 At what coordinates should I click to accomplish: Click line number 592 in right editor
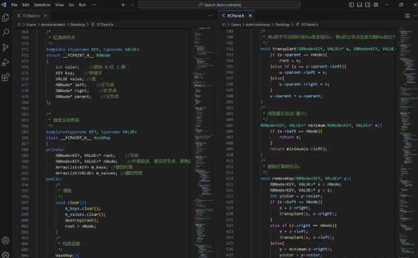(x=230, y=49)
